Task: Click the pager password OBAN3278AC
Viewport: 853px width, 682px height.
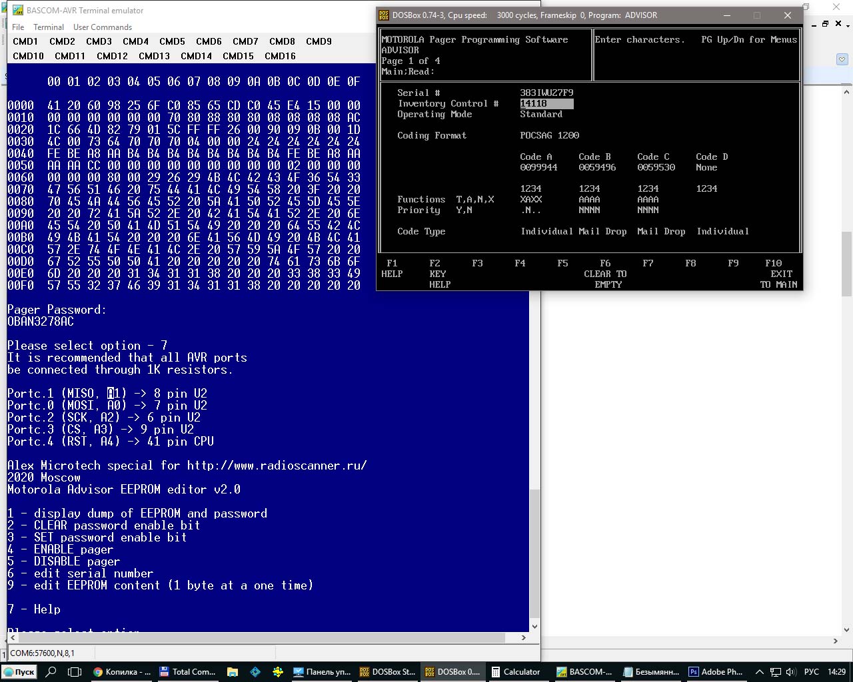Action: tap(41, 322)
